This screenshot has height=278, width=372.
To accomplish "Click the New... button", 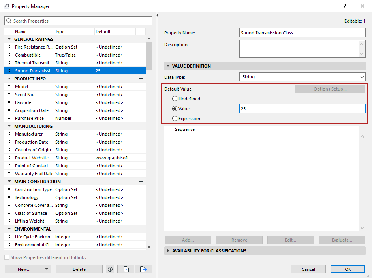I will pyautogui.click(x=24, y=269).
